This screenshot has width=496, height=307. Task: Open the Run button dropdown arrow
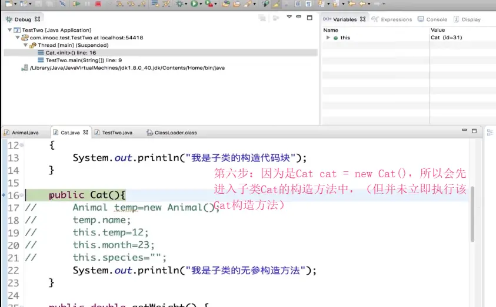click(201, 4)
